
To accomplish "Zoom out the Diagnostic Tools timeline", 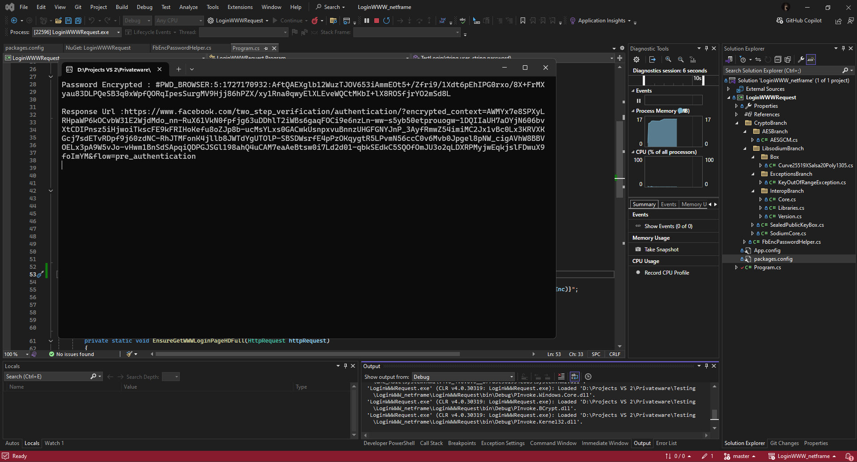I will pyautogui.click(x=681, y=59).
